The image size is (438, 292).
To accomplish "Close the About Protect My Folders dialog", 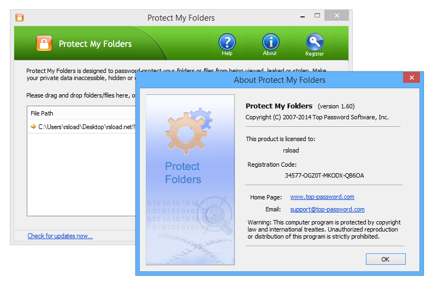I will click(x=411, y=78).
